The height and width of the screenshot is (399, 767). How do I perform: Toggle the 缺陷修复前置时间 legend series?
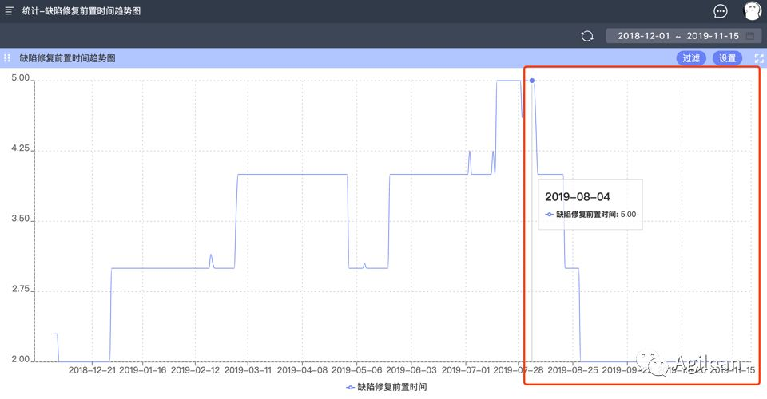pyautogui.click(x=387, y=387)
